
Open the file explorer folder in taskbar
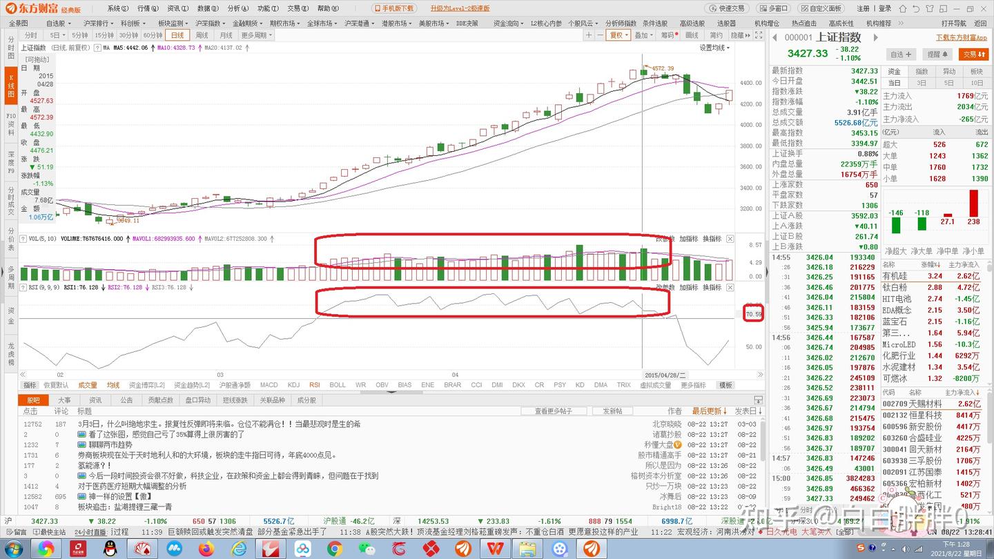[528, 549]
